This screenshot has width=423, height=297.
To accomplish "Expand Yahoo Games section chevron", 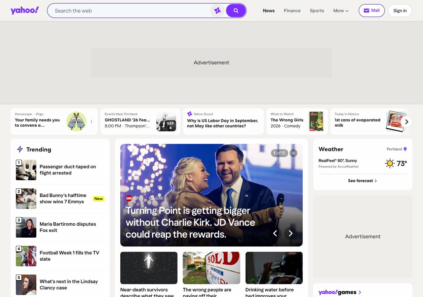I will click(360, 292).
